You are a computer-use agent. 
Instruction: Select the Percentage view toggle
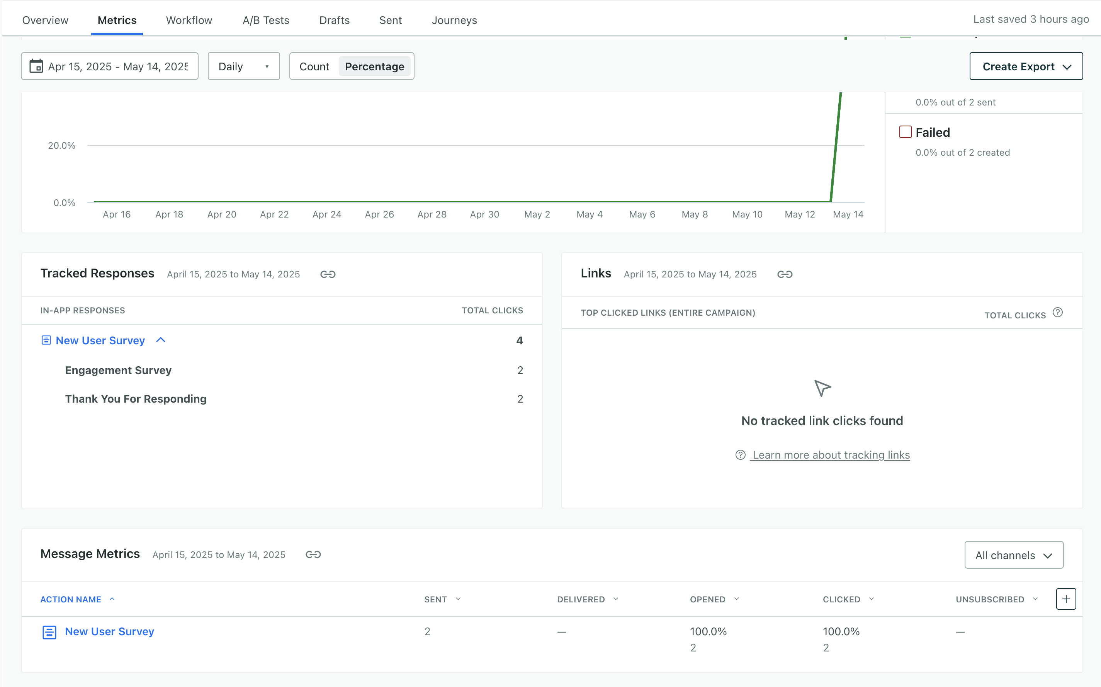point(374,66)
